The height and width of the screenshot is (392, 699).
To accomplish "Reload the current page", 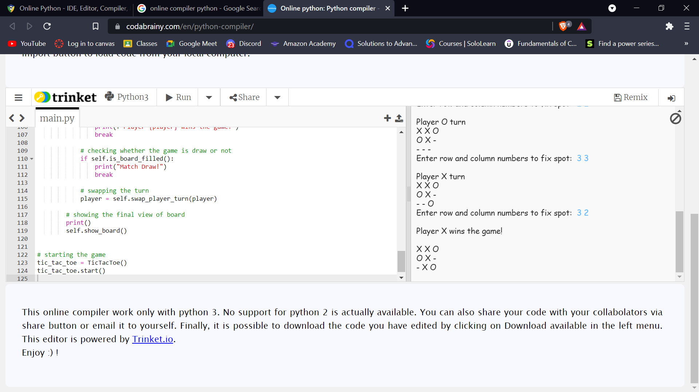I will point(47,26).
